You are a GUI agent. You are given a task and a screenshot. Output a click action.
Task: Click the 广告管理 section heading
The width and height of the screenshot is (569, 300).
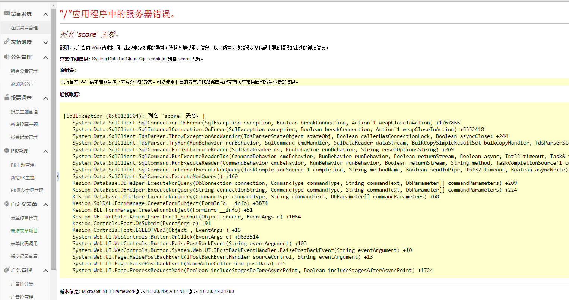21,270
